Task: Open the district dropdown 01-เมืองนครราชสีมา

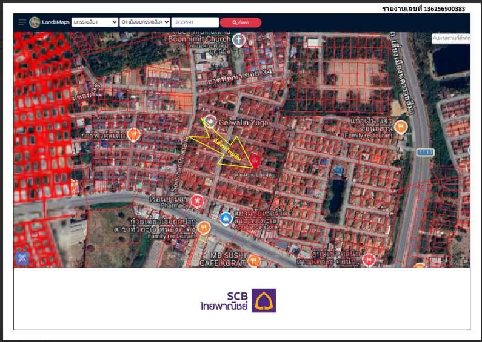Action: (x=145, y=22)
